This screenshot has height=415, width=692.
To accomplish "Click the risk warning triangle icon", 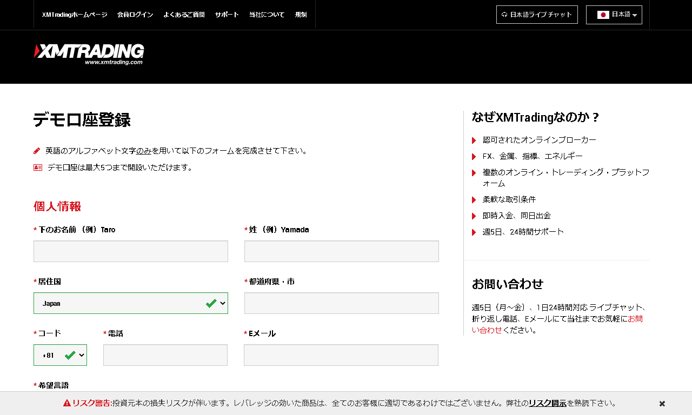I will pos(67,403).
